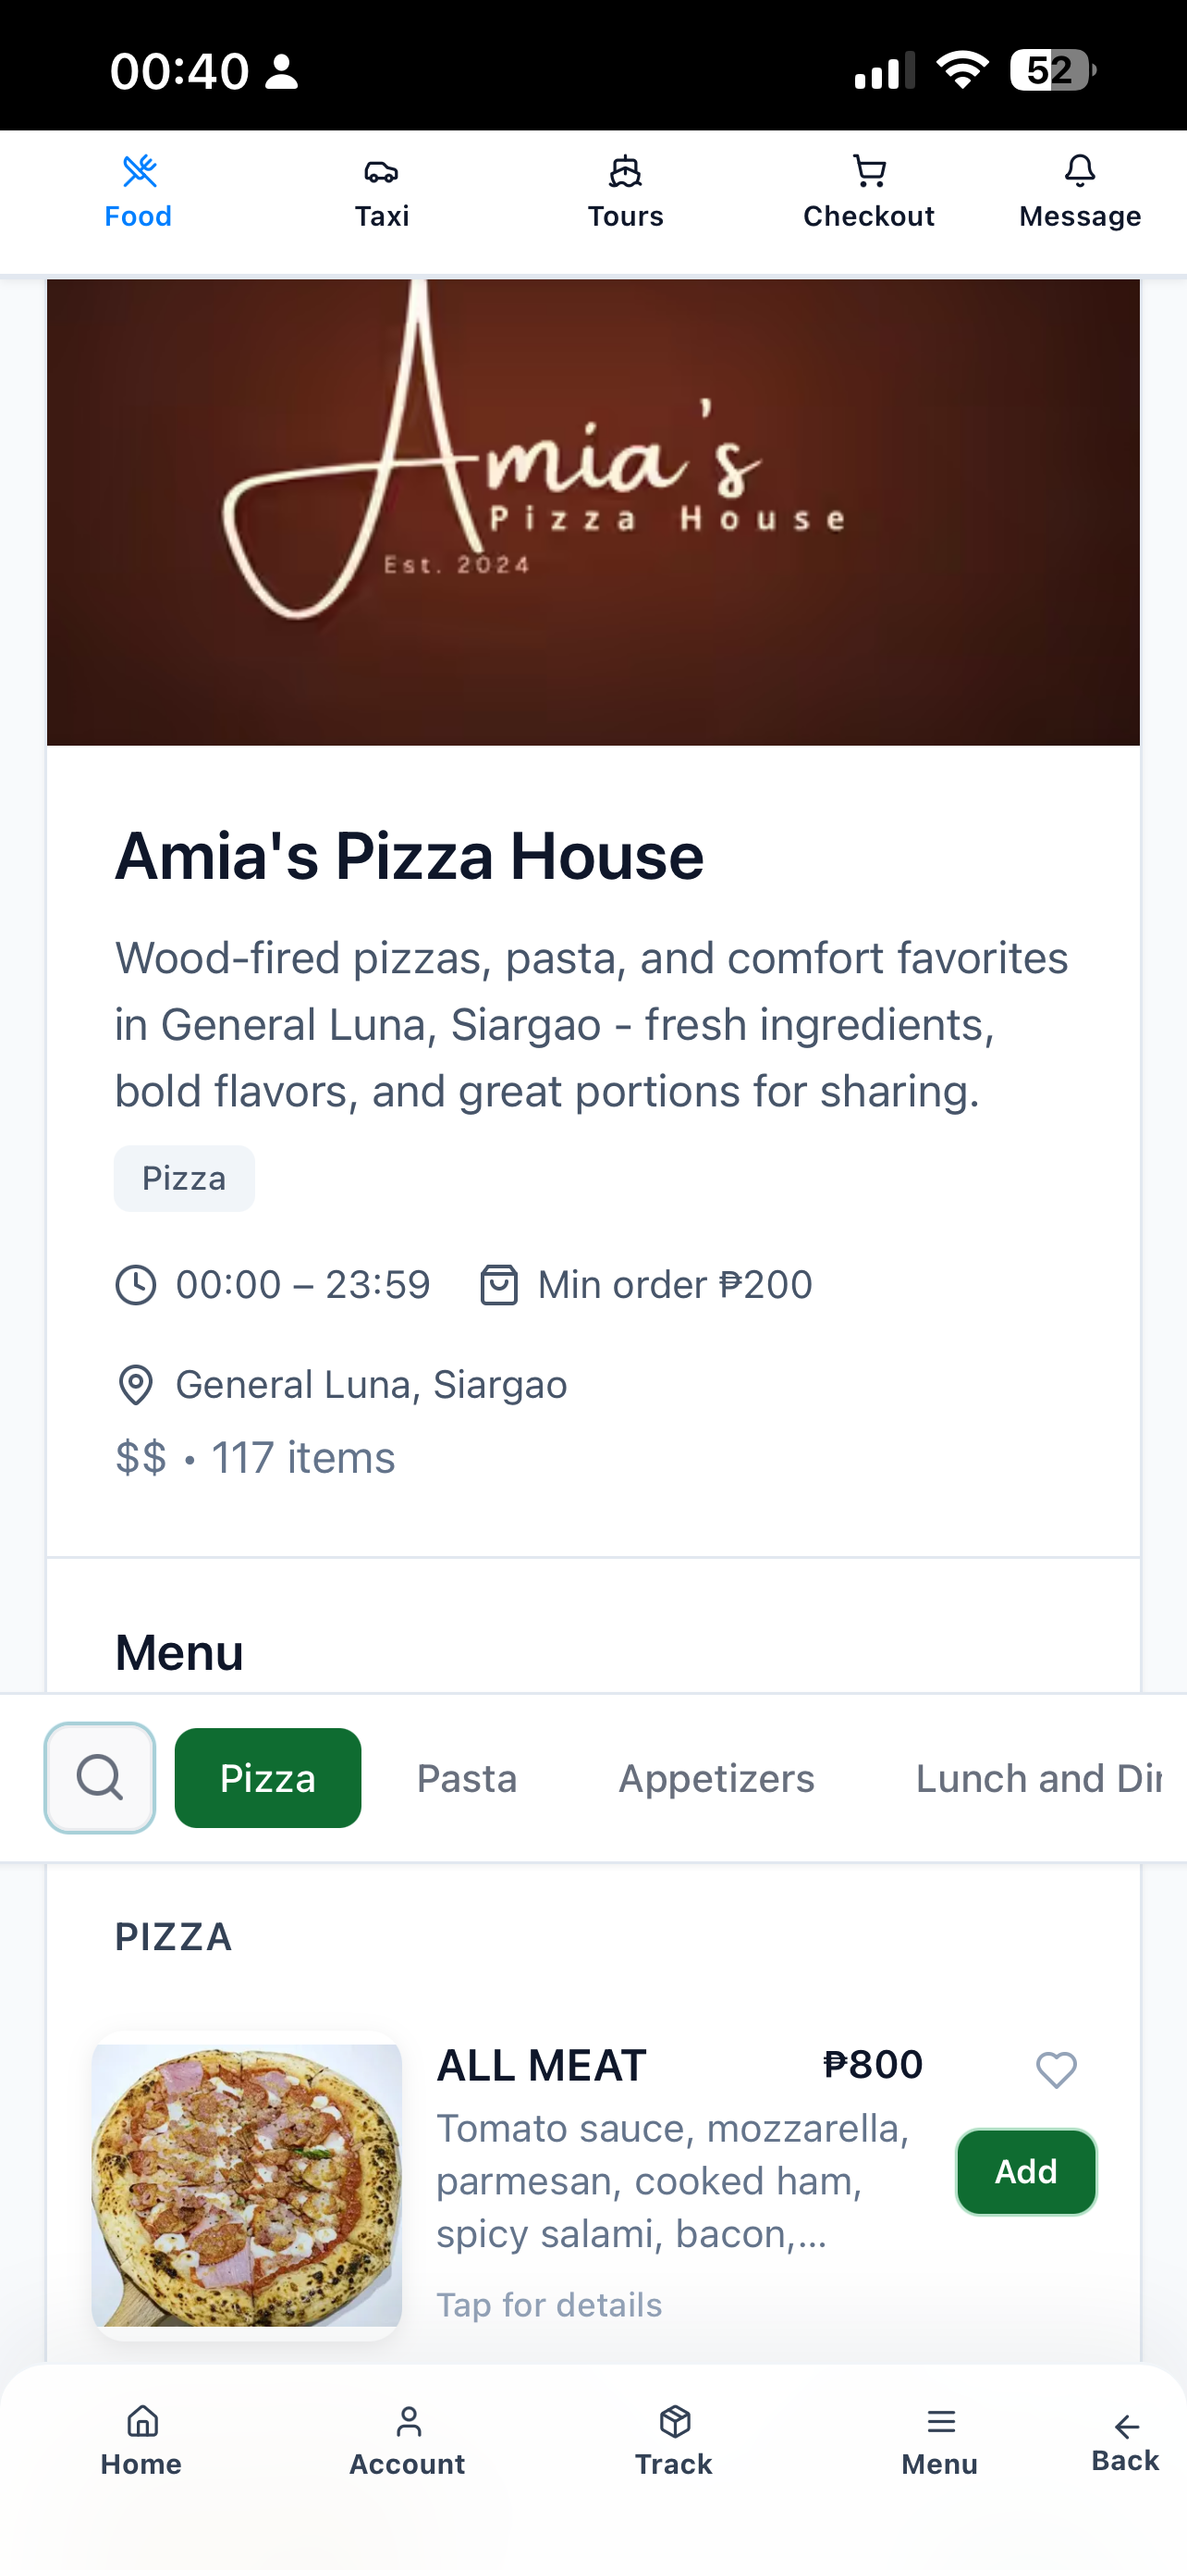
Task: Open the Lunch and Dinner category tab
Action: (x=1038, y=1778)
